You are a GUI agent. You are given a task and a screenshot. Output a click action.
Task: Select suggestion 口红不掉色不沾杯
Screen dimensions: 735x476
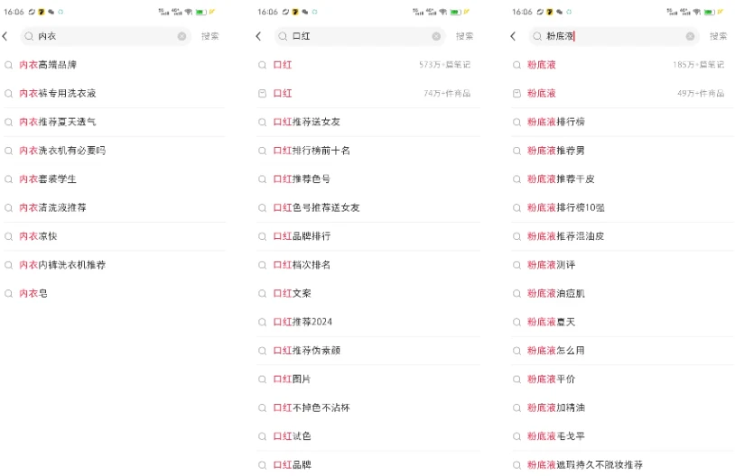pos(312,407)
